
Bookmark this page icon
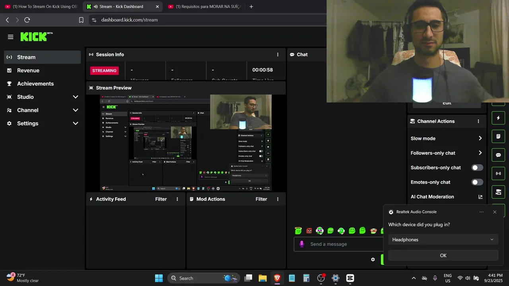[81, 20]
